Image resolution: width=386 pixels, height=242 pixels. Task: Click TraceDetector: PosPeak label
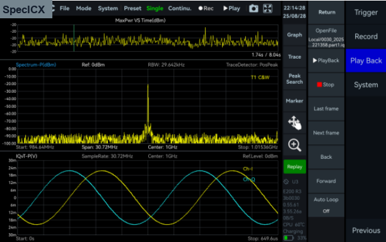[x=252, y=65]
